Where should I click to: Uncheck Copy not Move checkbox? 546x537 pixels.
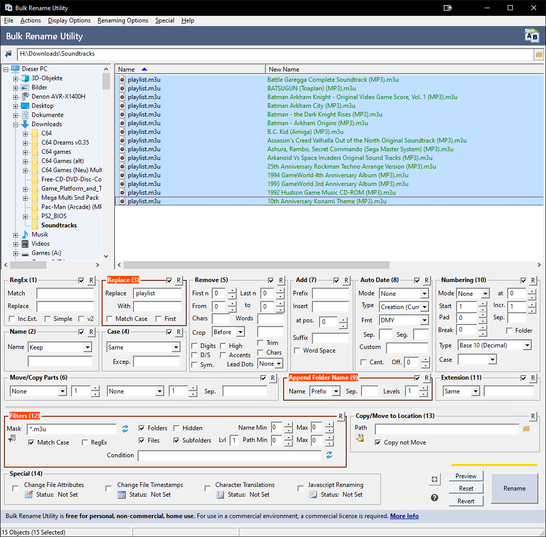click(378, 442)
